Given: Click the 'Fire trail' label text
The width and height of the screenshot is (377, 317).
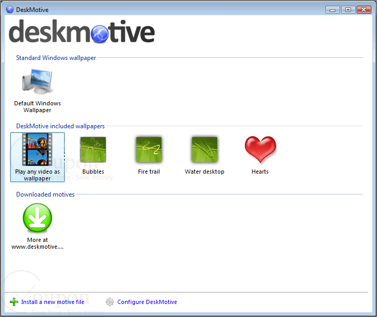Looking at the screenshot, I should [149, 172].
